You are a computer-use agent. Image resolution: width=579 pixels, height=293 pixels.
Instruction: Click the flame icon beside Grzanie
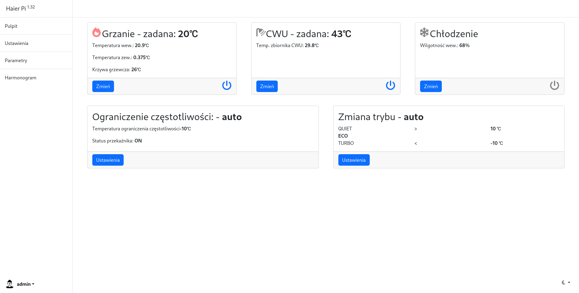tap(96, 32)
